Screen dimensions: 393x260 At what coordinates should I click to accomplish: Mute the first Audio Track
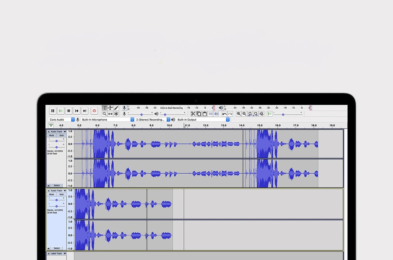[x=51, y=135]
